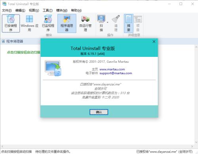This screenshot has width=198, height=154.
Task: Show the 项目 items view
Action: 138,23
